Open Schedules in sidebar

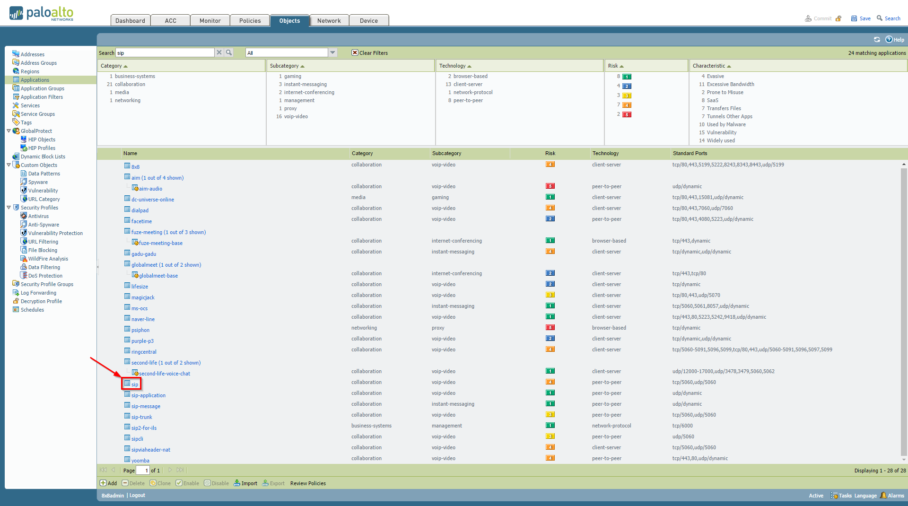(x=32, y=310)
